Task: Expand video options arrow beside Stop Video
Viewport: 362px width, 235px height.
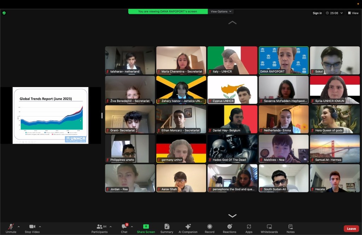Action: pos(40,227)
